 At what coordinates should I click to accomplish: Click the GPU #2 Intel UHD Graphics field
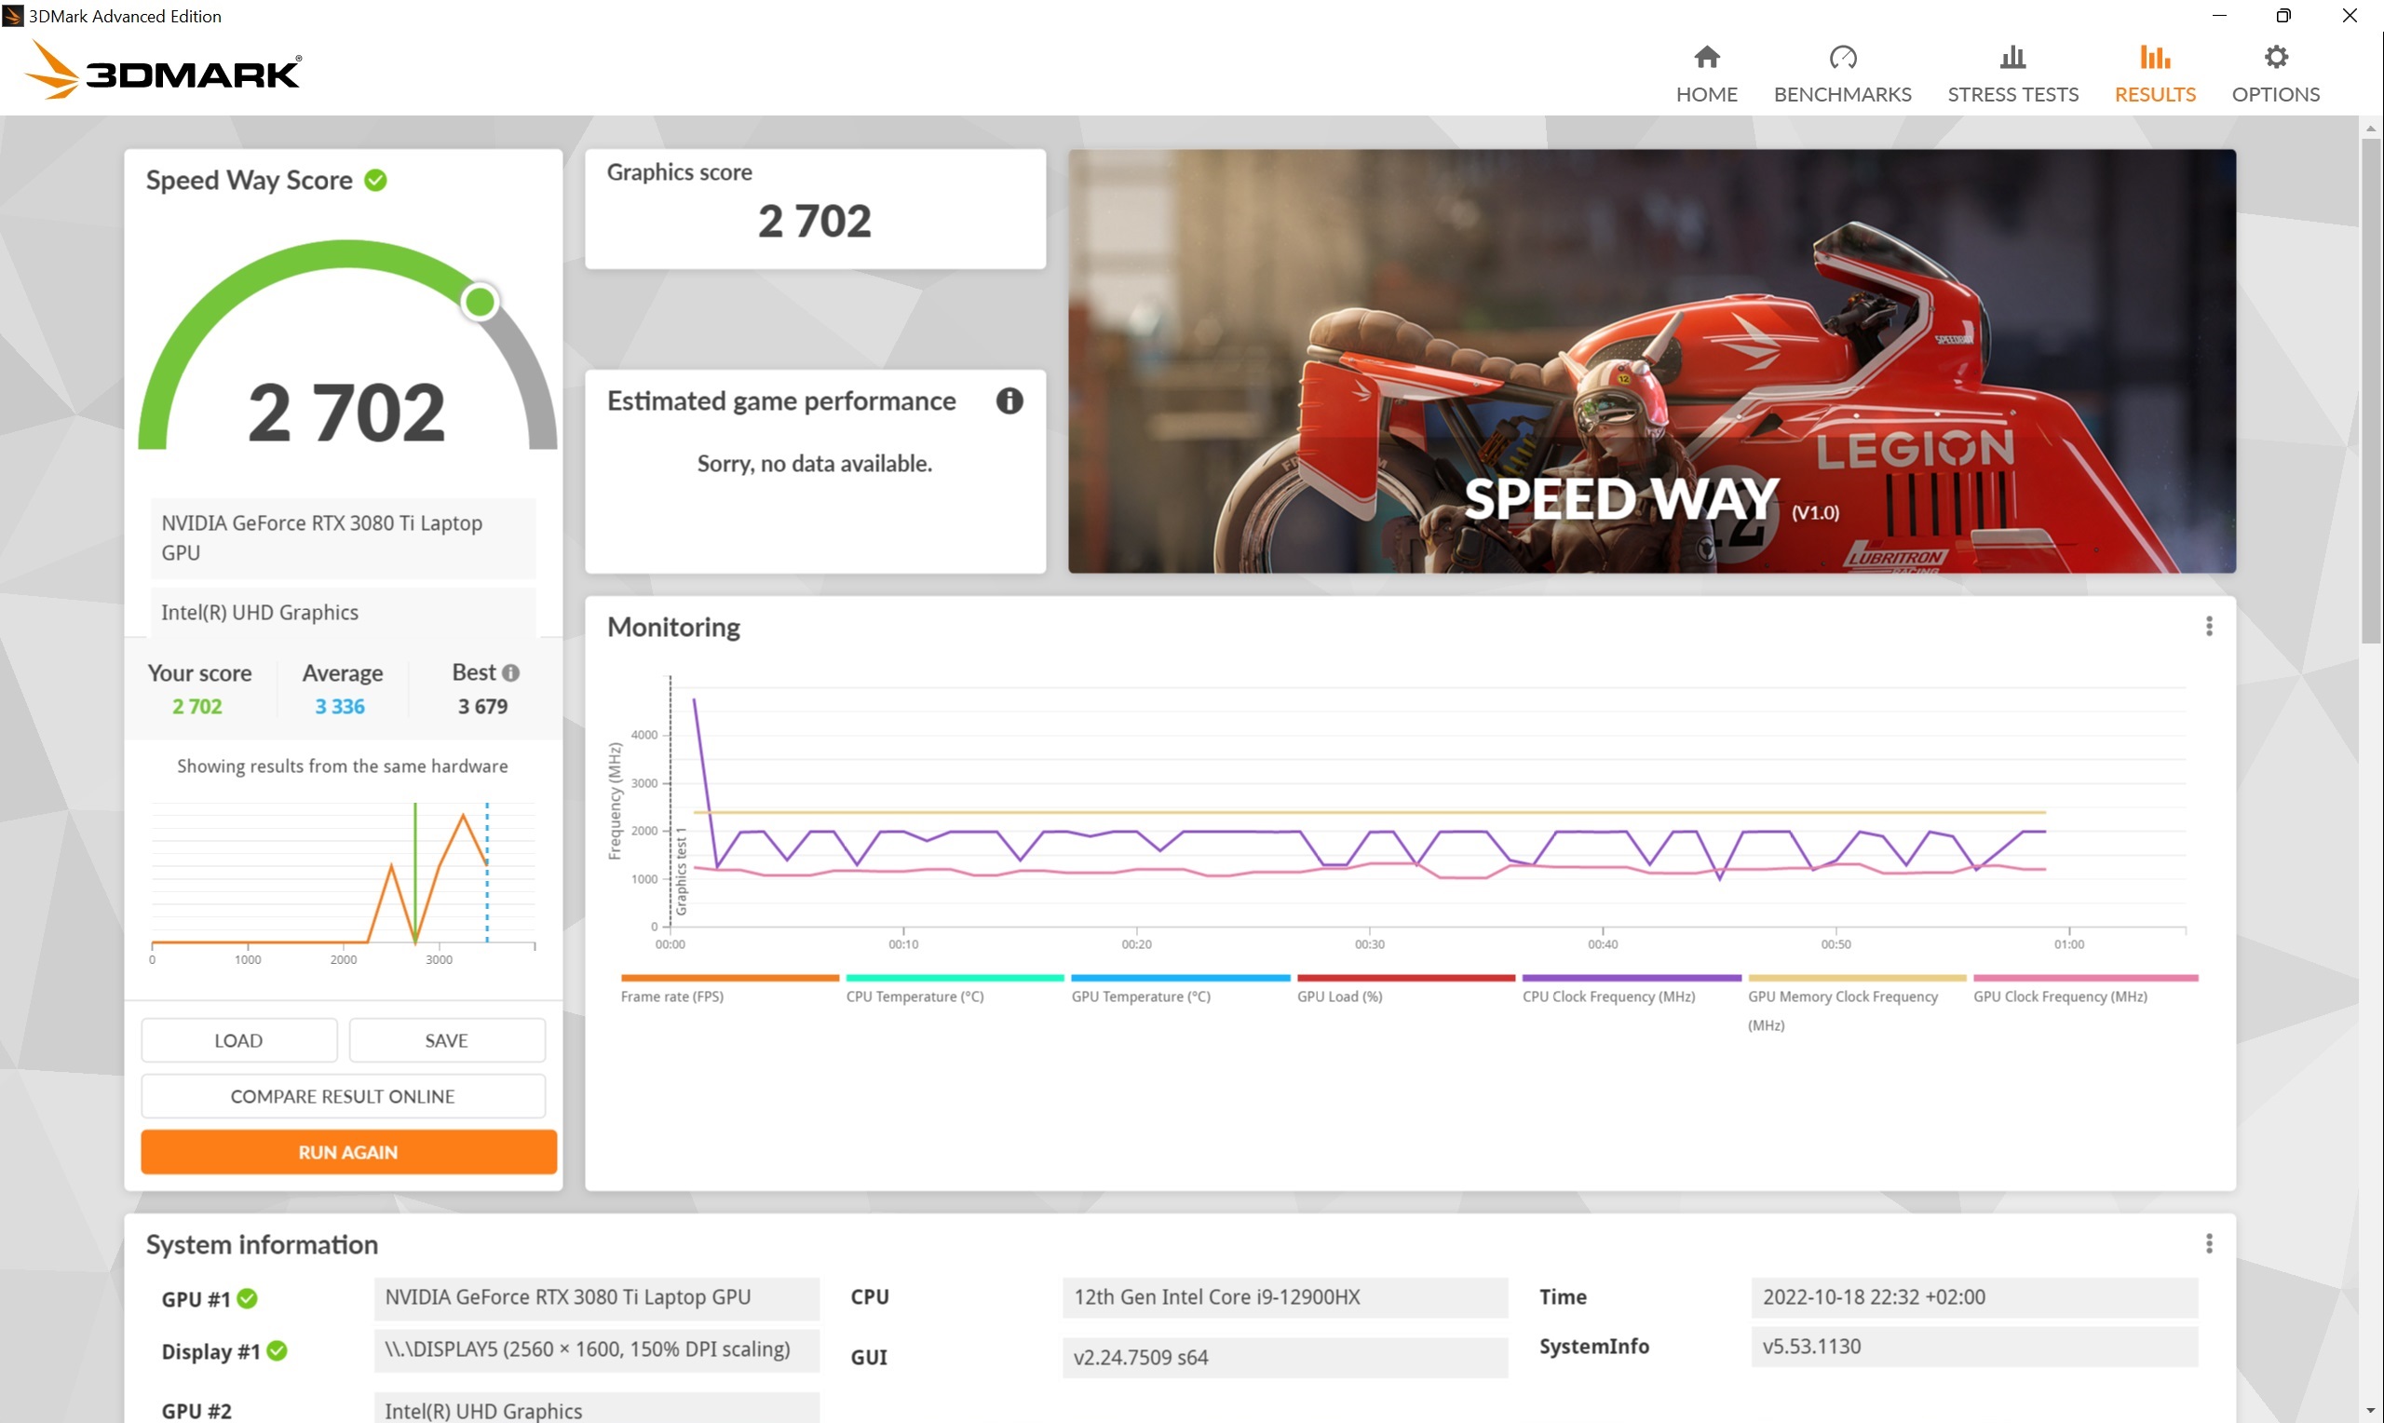tap(596, 1410)
